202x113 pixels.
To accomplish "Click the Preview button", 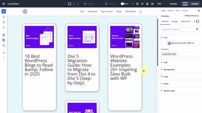I will [x=173, y=4].
